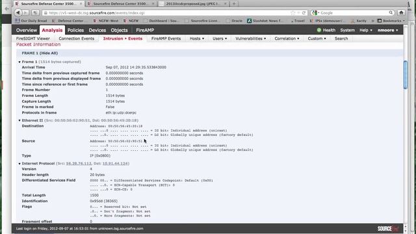Image resolution: width=416 pixels, height=234 pixels.
Task: Expand the Users dropdown
Action: point(220,38)
